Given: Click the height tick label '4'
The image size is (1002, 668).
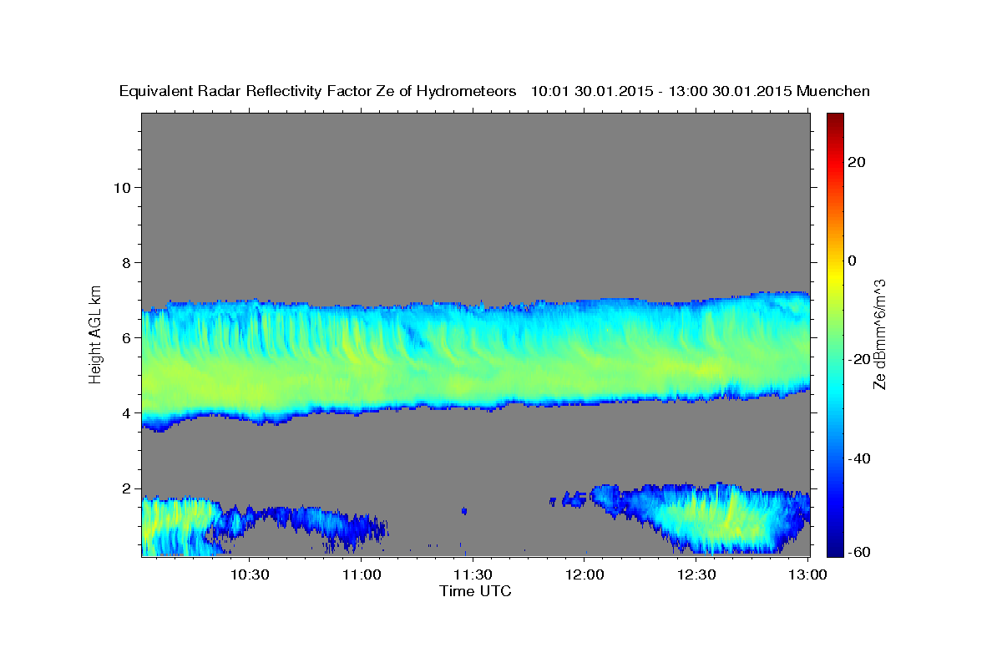Looking at the screenshot, I should [x=125, y=412].
